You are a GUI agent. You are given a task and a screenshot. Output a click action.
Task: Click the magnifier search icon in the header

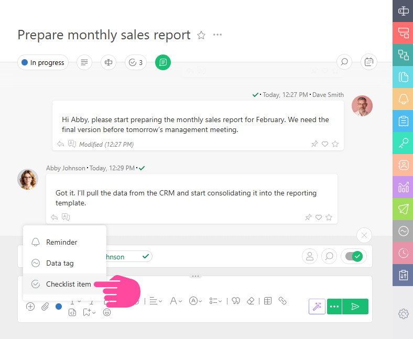pyautogui.click(x=344, y=62)
